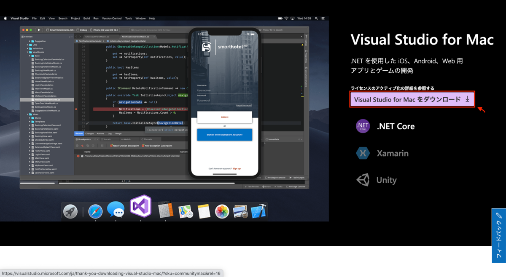This screenshot has height=277, width=506.
Task: Switch to the Log tab below editor
Action: pyautogui.click(x=110, y=133)
